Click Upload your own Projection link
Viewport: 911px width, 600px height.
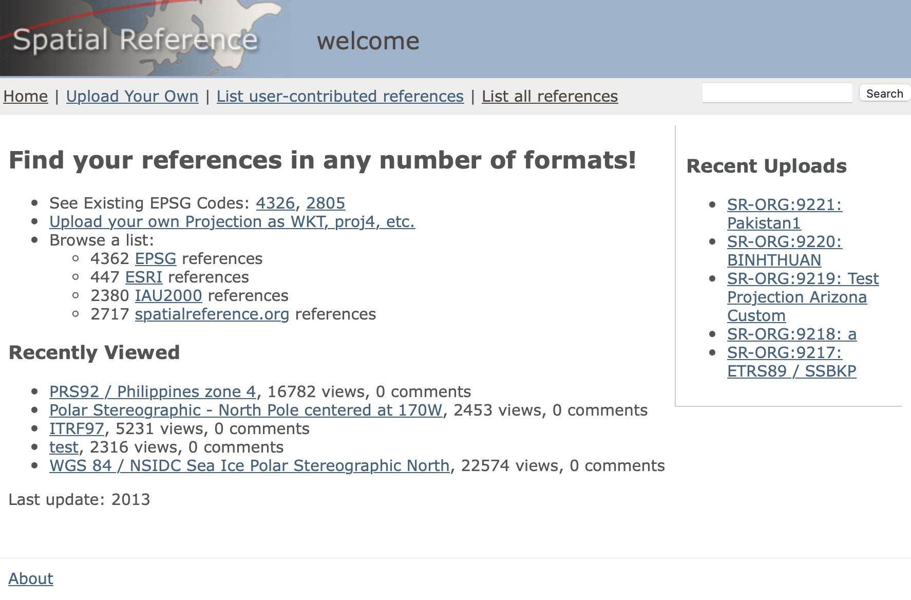click(x=232, y=222)
